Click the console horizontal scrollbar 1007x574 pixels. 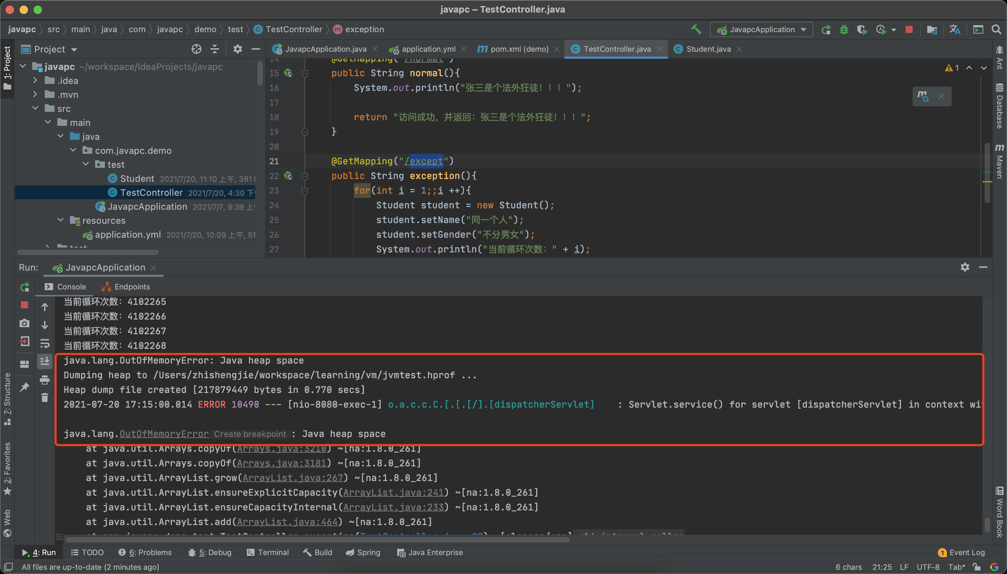315,540
